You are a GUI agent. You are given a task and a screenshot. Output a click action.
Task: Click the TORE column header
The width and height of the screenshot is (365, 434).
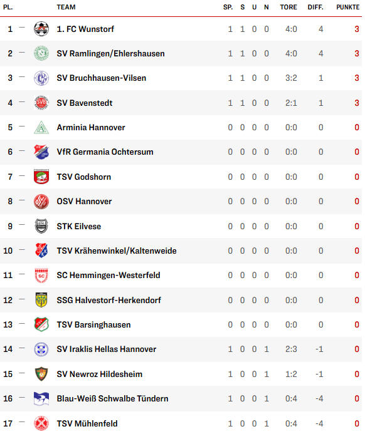[x=288, y=7]
